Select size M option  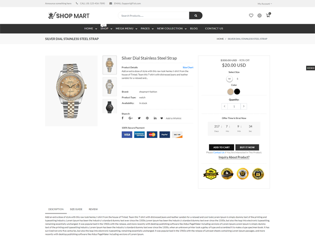229,79
